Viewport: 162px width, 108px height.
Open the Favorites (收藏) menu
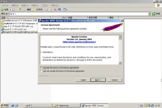[x=35, y=5]
